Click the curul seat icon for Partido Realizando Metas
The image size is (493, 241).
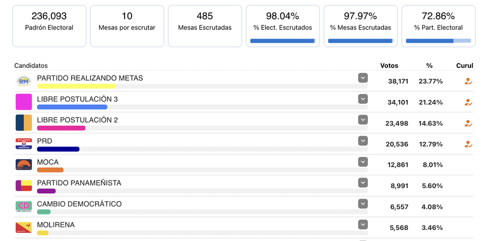point(468,81)
